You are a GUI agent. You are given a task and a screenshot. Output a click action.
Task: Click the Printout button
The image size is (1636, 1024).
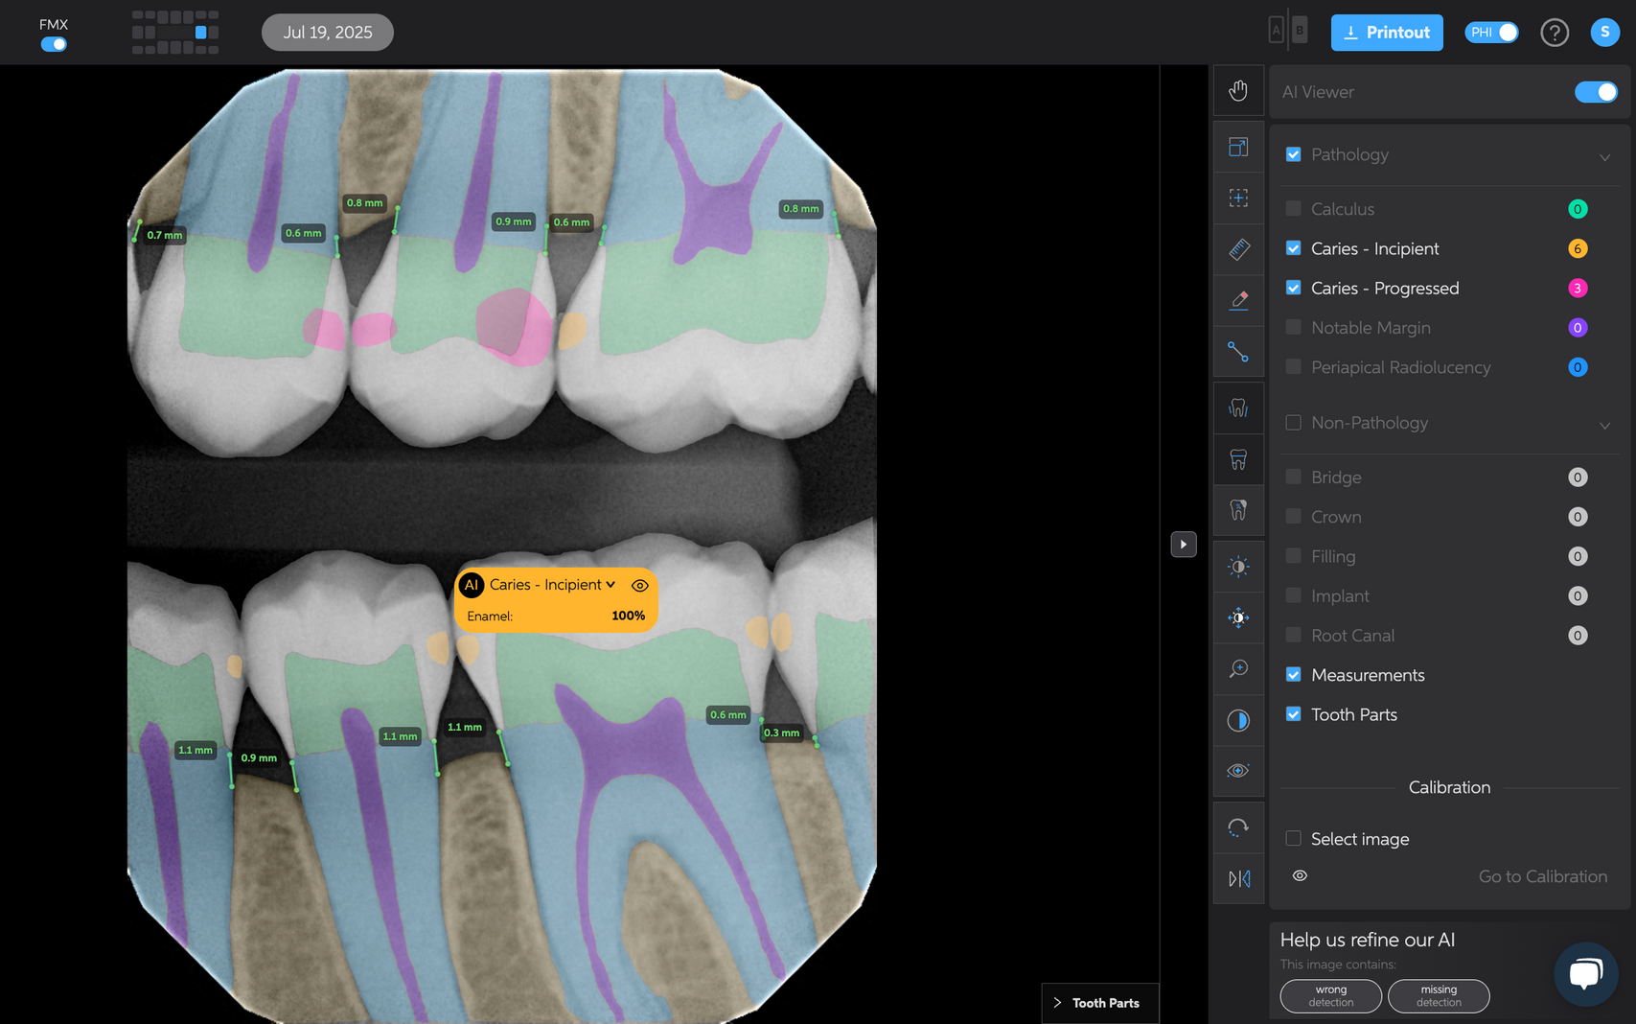pos(1386,33)
